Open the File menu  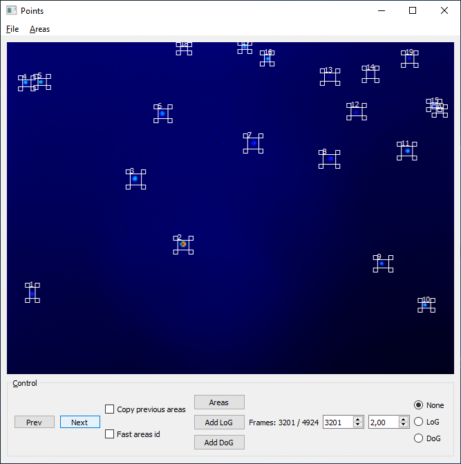coord(12,29)
